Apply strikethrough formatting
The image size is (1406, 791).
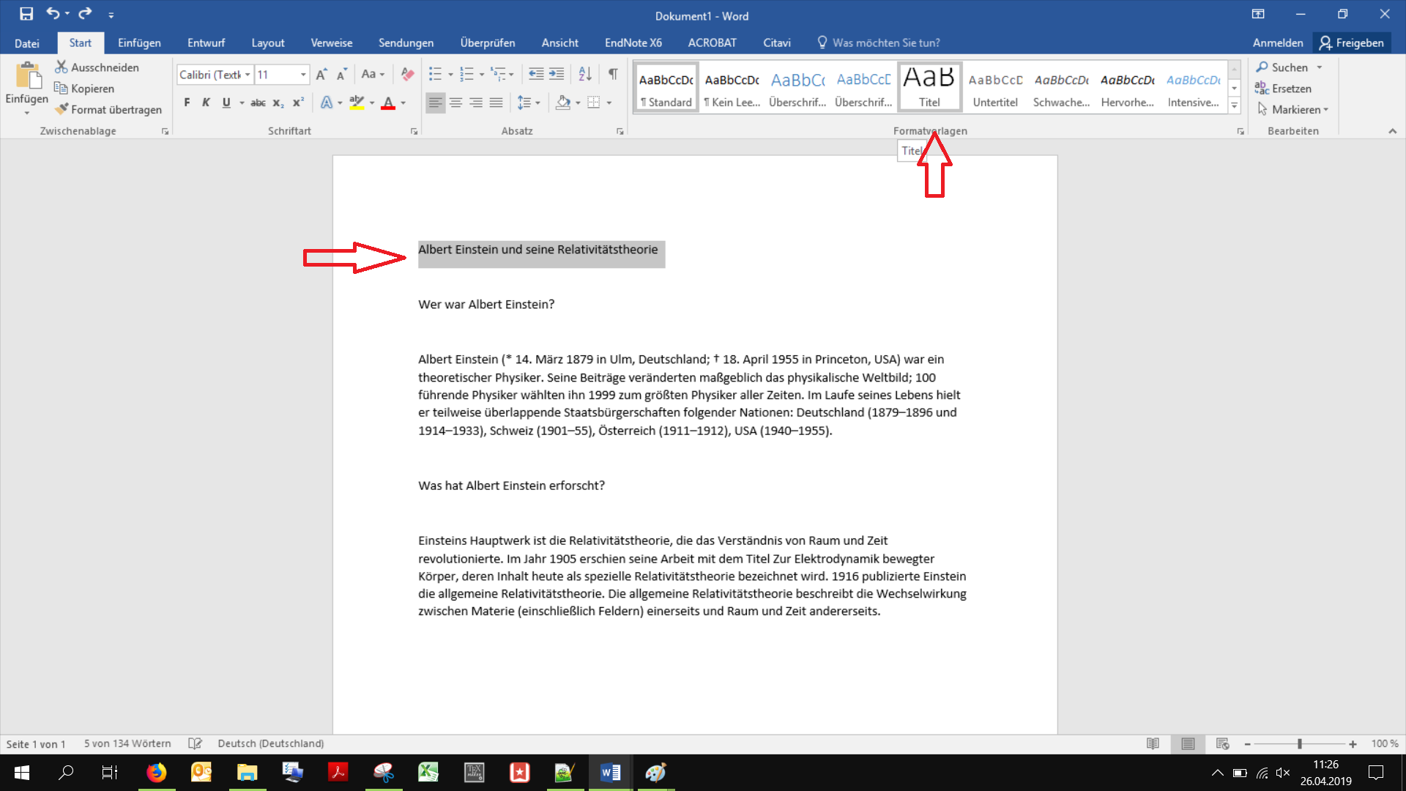tap(258, 103)
